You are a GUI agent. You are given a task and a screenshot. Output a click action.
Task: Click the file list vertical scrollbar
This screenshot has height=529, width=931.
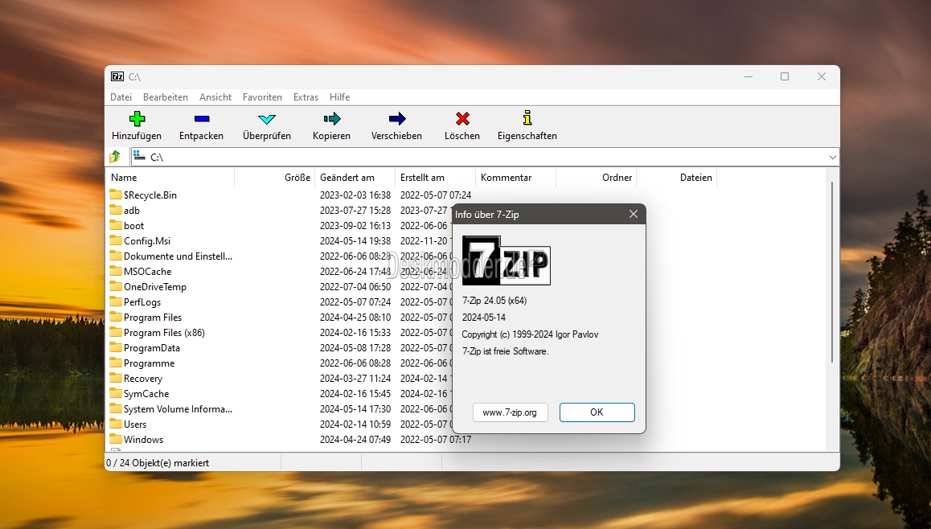[x=832, y=273]
